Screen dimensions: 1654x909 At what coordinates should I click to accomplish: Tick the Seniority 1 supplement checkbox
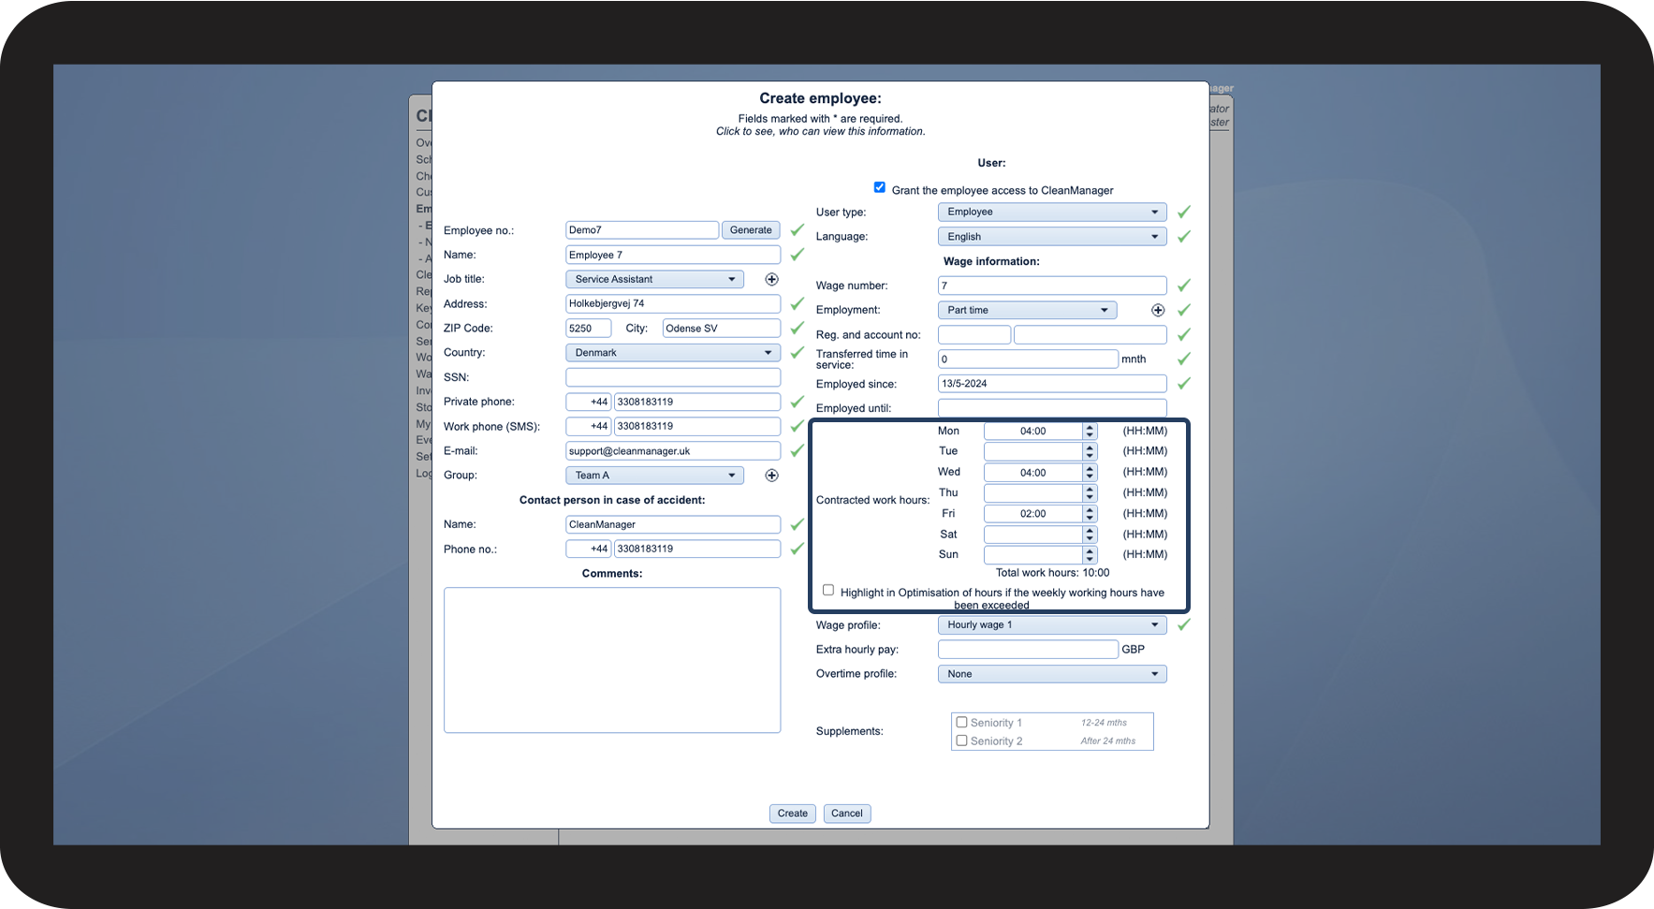pyautogui.click(x=961, y=722)
